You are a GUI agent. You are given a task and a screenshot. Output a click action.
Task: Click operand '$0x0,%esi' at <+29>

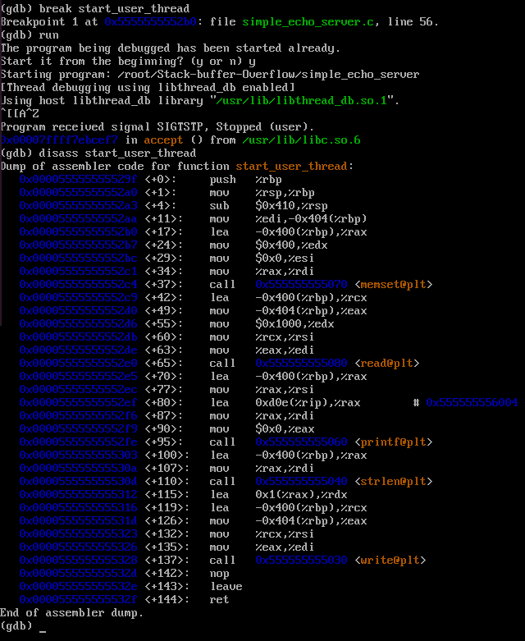tap(285, 258)
